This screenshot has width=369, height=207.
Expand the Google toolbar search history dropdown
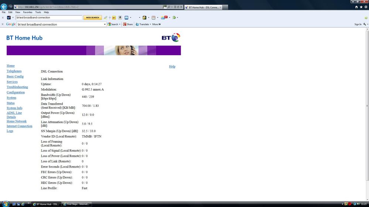coord(105,24)
